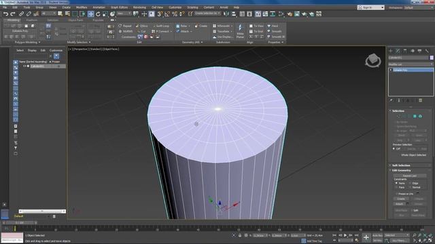Image resolution: width=435 pixels, height=244 pixels.
Task: Collapse the Selection rollout
Action: 398,110
